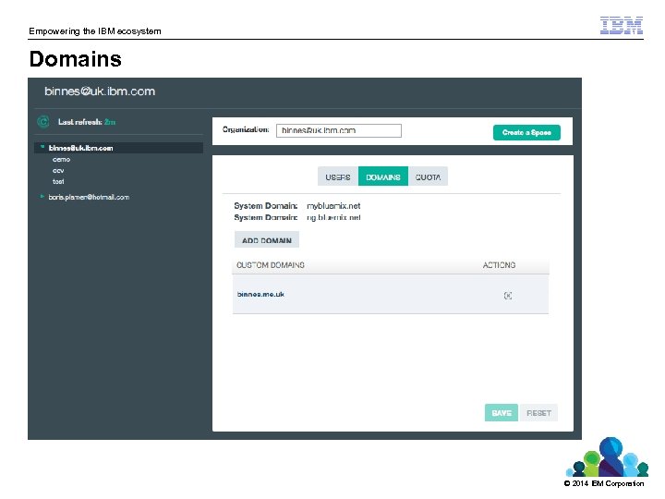This screenshot has height=499, width=665.
Task: Click the Create a Space button
Action: click(526, 132)
